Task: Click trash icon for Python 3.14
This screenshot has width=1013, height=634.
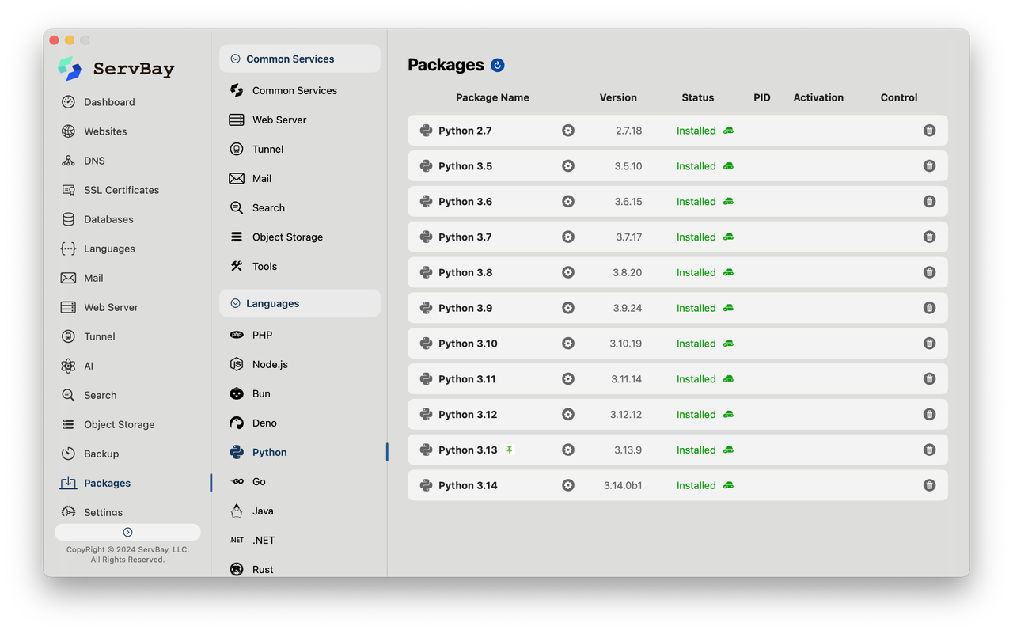Action: (929, 485)
